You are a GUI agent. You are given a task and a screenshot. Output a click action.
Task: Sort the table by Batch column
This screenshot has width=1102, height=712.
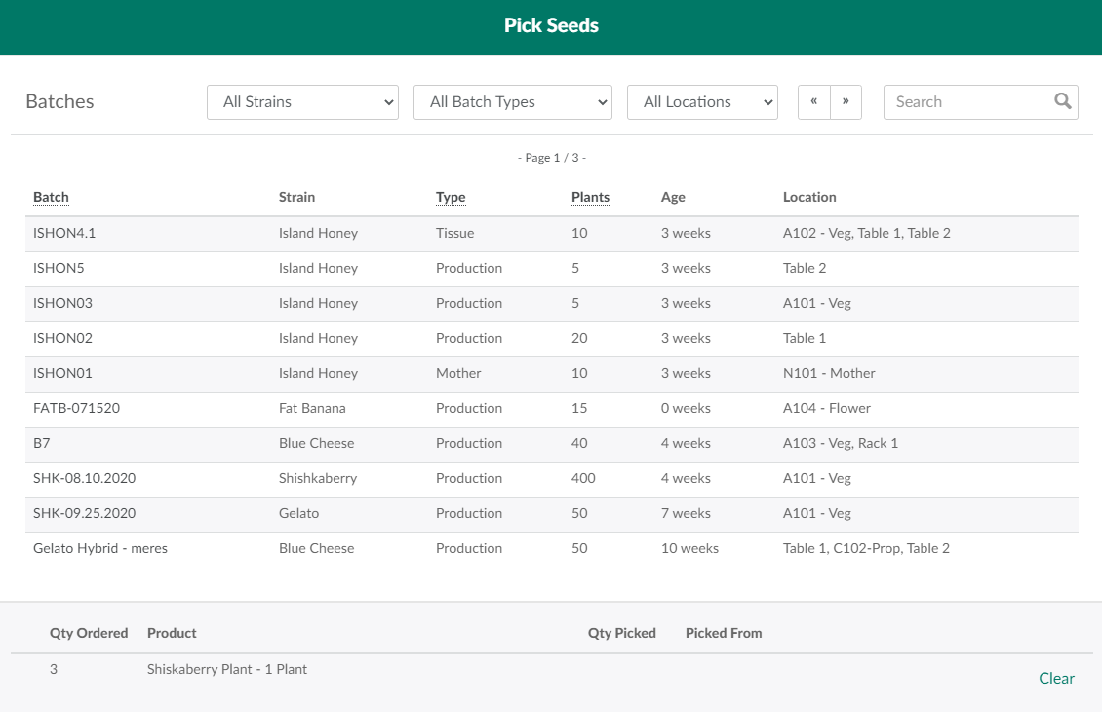[51, 197]
